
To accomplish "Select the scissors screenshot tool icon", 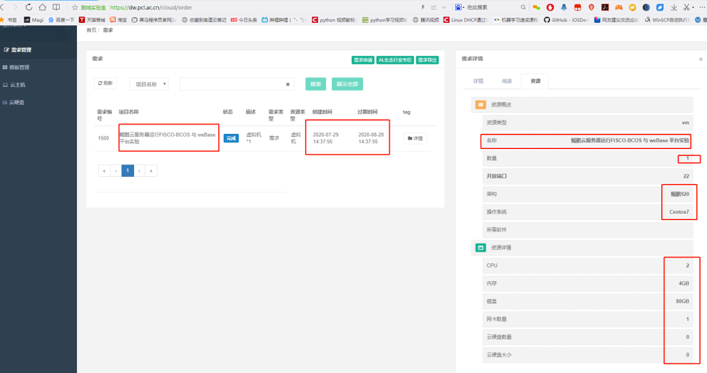I will click(686, 7).
